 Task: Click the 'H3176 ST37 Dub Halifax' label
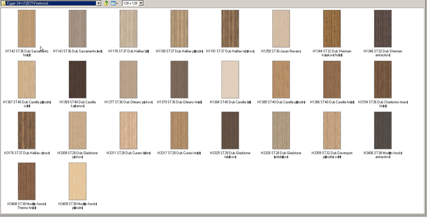tap(27, 153)
